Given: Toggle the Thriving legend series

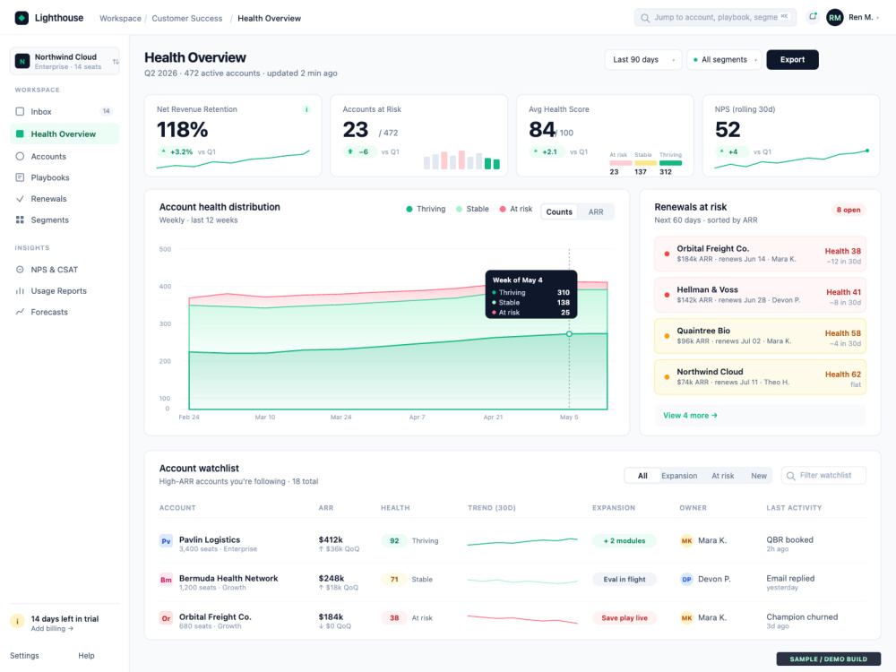Looking at the screenshot, I should coord(425,209).
